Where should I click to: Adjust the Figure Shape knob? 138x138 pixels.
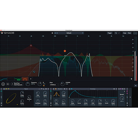[x=22, y=93]
